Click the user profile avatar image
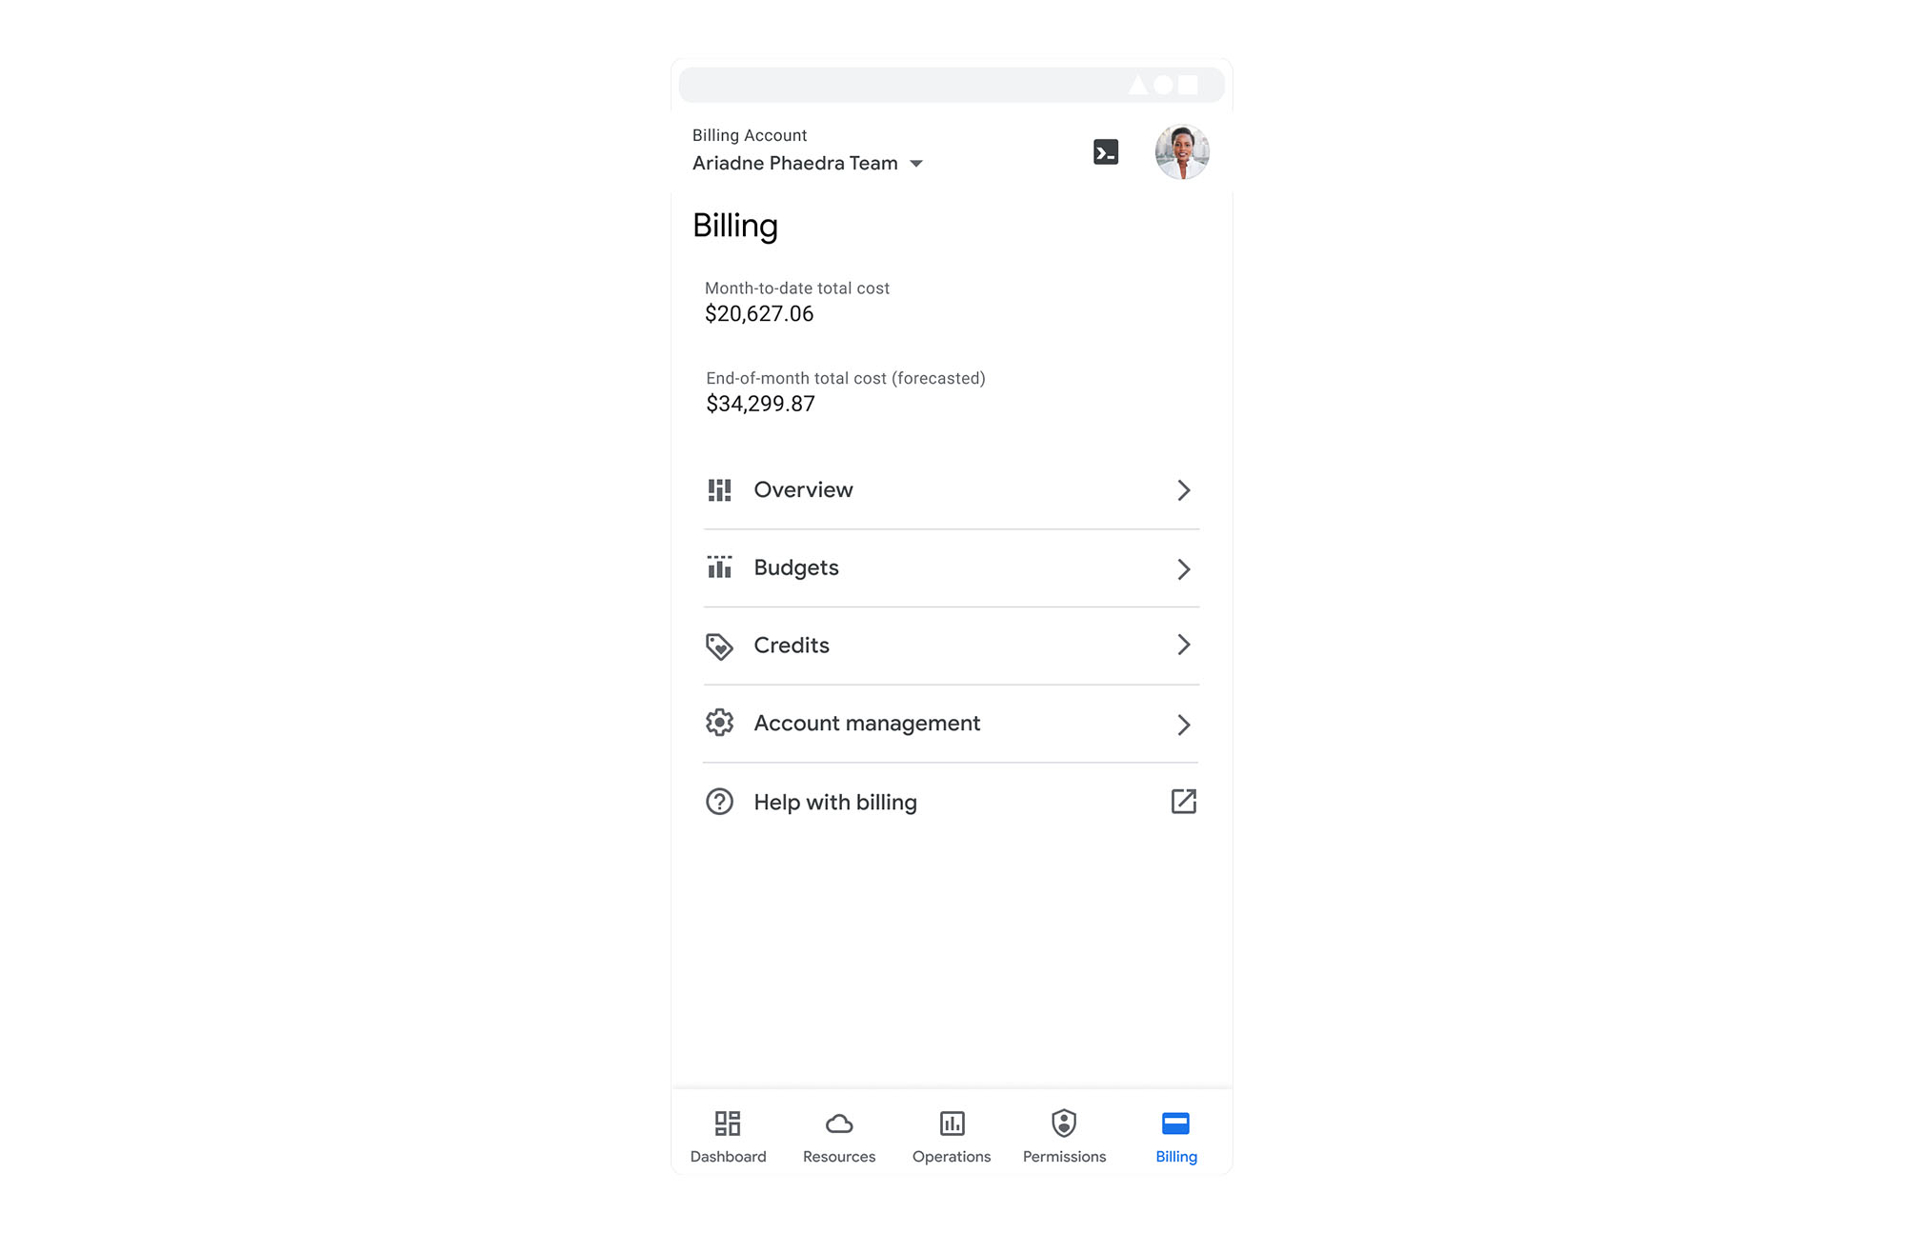The height and width of the screenshot is (1233, 1905). [1182, 152]
